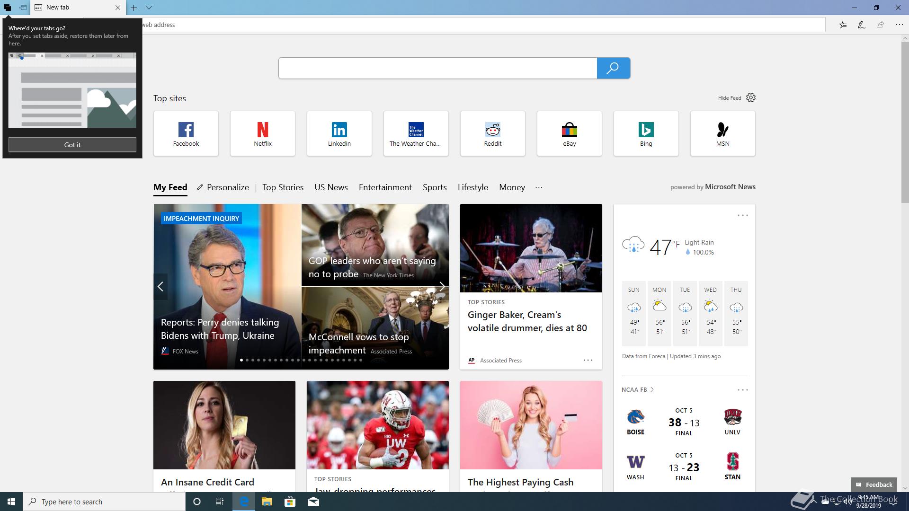Open Edge Settings and more menu
Screen dimensions: 909x511
click(x=899, y=25)
